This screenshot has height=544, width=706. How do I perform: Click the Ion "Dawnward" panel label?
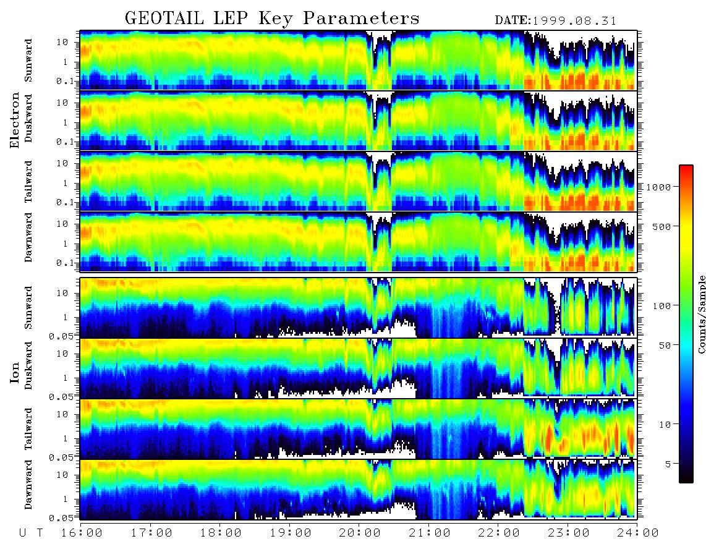pos(28,485)
